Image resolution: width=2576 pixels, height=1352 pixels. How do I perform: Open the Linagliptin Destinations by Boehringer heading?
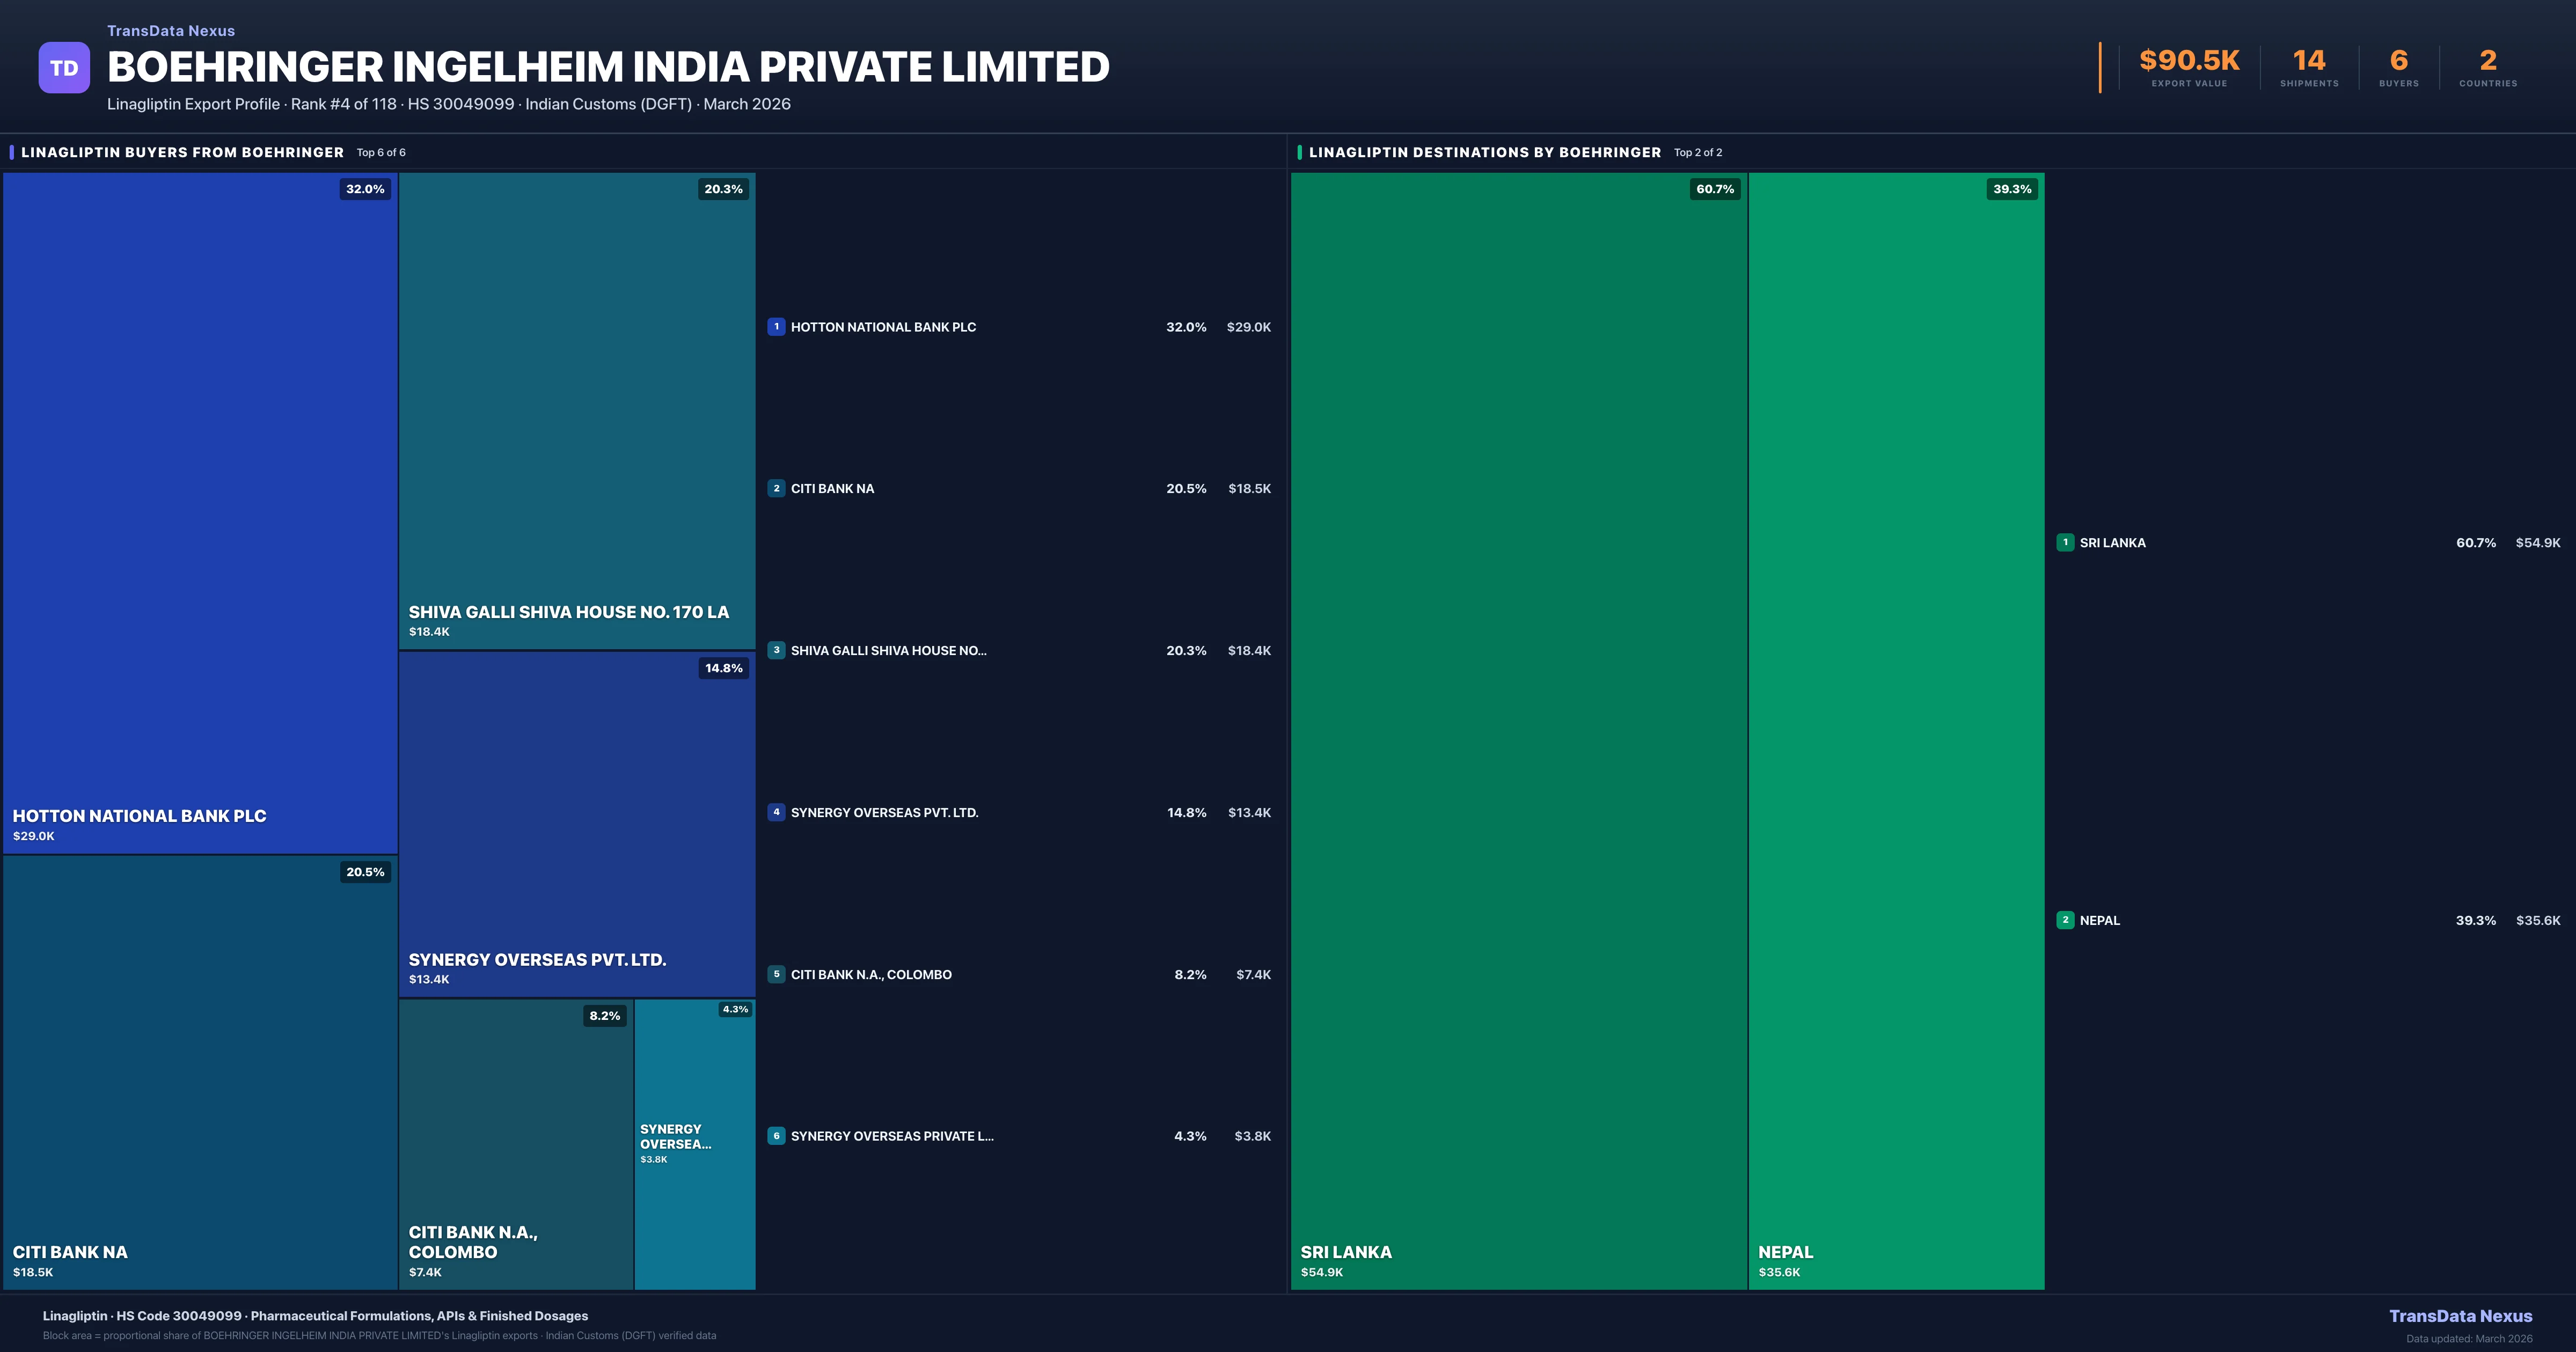pos(1484,152)
